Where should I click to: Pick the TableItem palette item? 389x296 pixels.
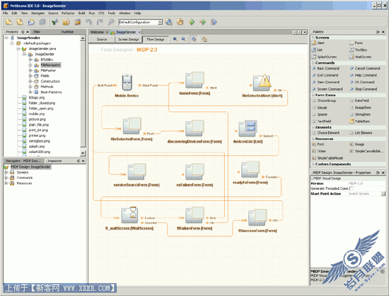point(360,121)
